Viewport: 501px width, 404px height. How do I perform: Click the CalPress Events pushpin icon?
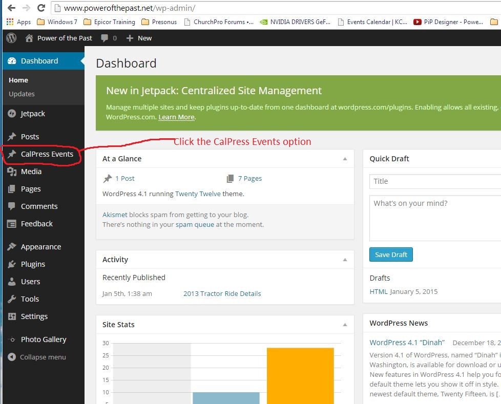(x=12, y=154)
